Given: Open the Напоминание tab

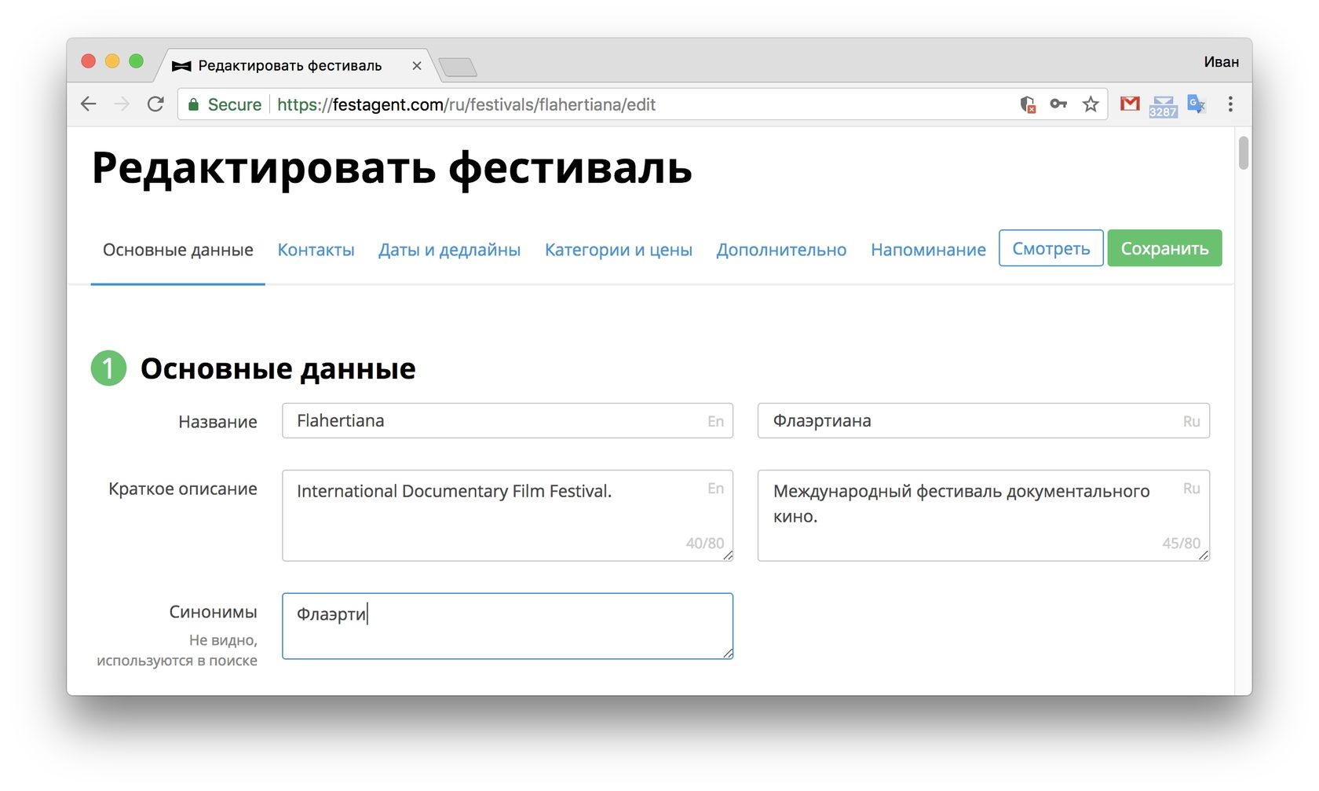Looking at the screenshot, I should point(928,250).
